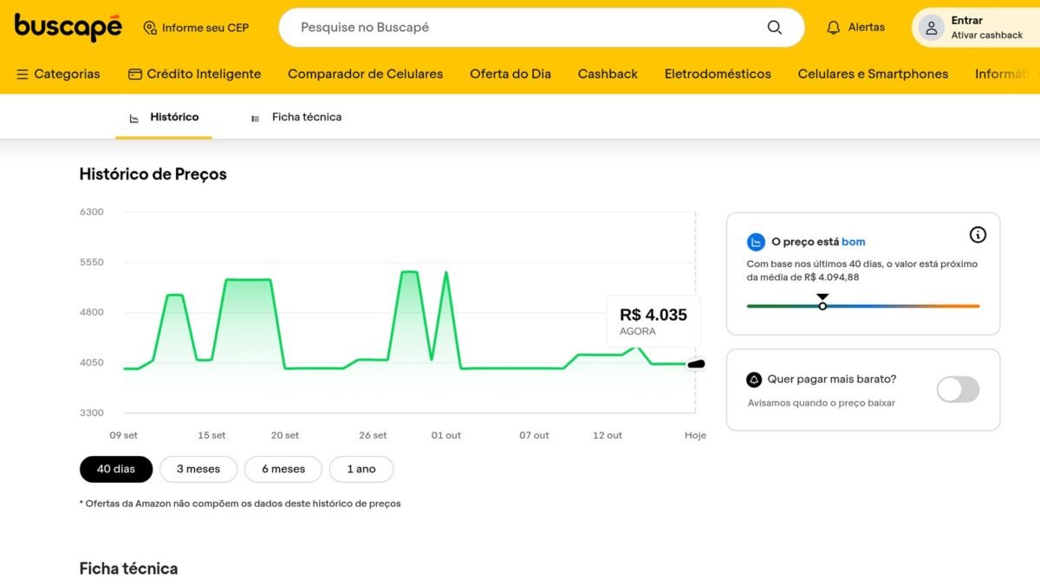
Task: Open Celulares e Smartphones menu item
Action: [873, 75]
